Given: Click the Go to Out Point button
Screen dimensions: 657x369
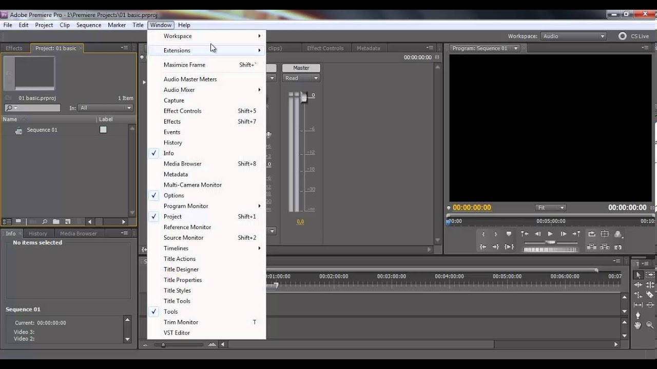Looking at the screenshot, I should (x=496, y=247).
